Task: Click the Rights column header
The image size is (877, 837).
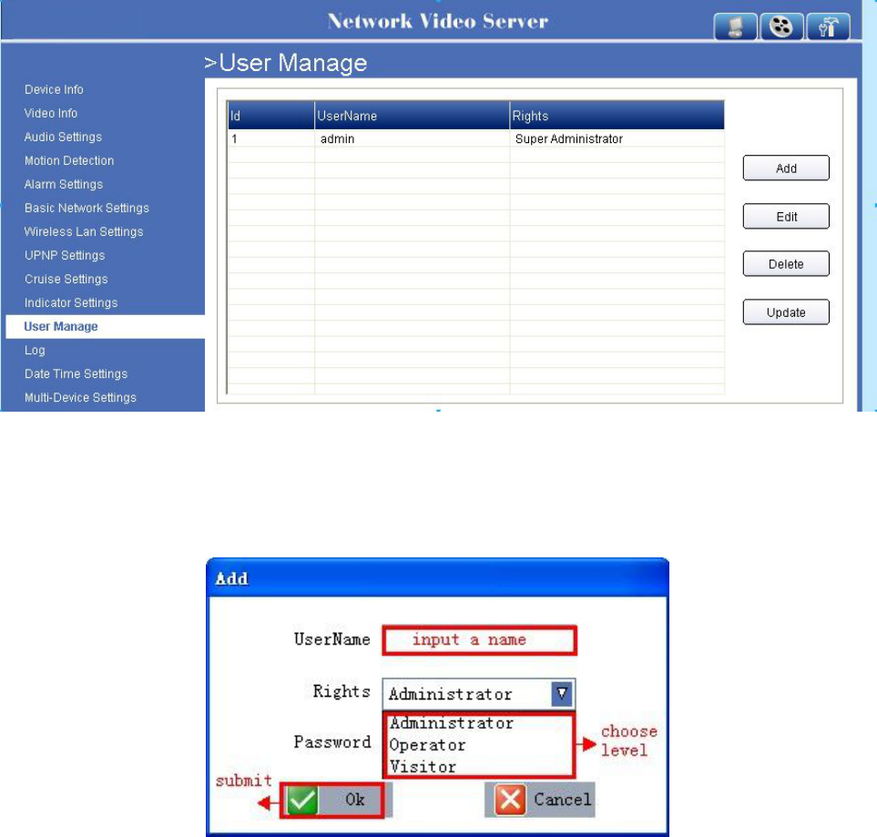Action: (617, 116)
